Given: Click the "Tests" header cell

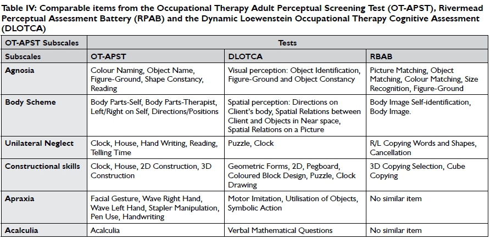Looking at the screenshot, I should click(286, 43).
